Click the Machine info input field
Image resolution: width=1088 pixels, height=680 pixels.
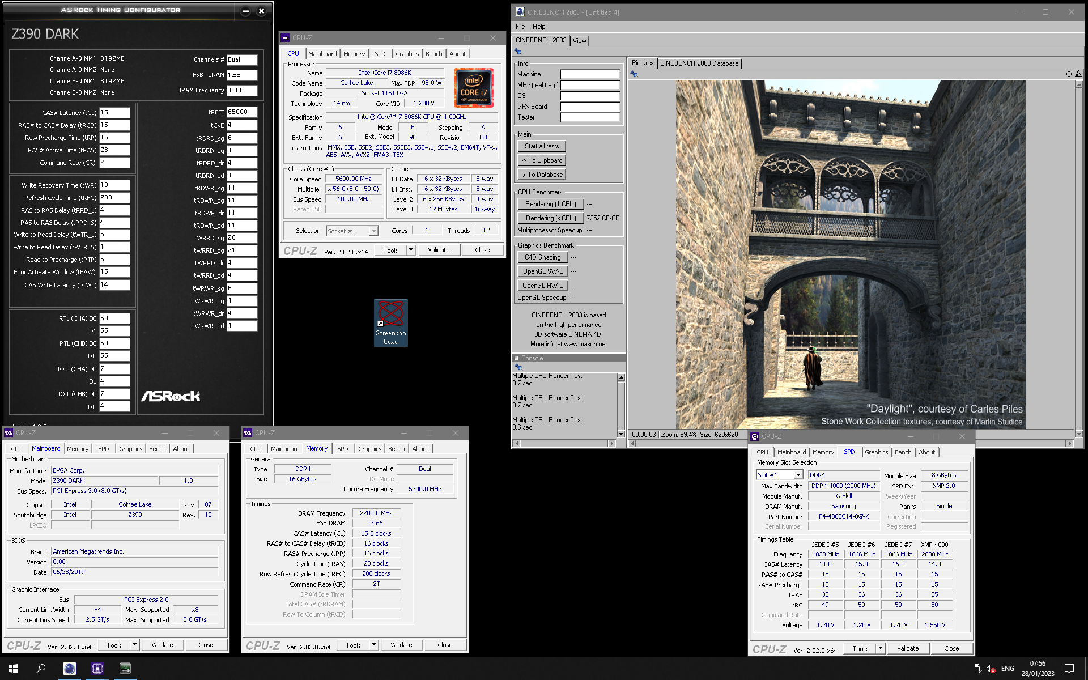pos(590,74)
